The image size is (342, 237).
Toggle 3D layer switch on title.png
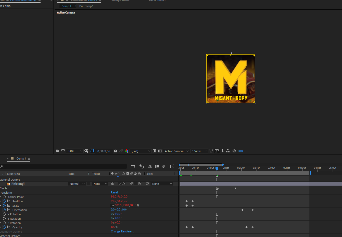[x=139, y=184]
